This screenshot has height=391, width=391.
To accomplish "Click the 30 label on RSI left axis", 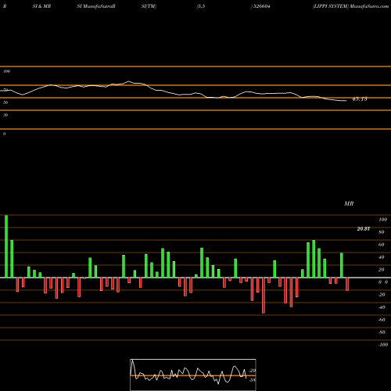I will tap(5, 115).
